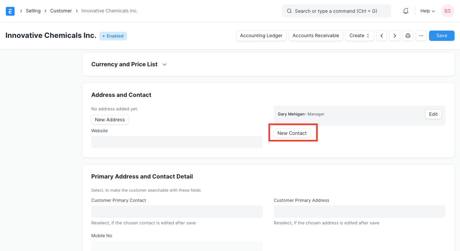460x251 pixels.
Task: Focus the Website input field
Action: pos(177,142)
